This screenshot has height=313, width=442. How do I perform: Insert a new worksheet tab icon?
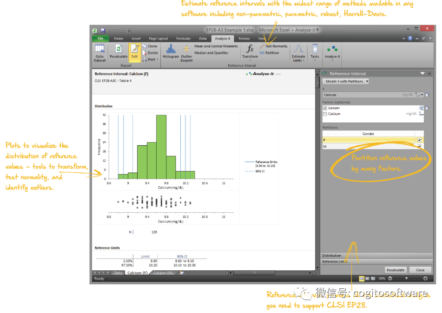182,273
